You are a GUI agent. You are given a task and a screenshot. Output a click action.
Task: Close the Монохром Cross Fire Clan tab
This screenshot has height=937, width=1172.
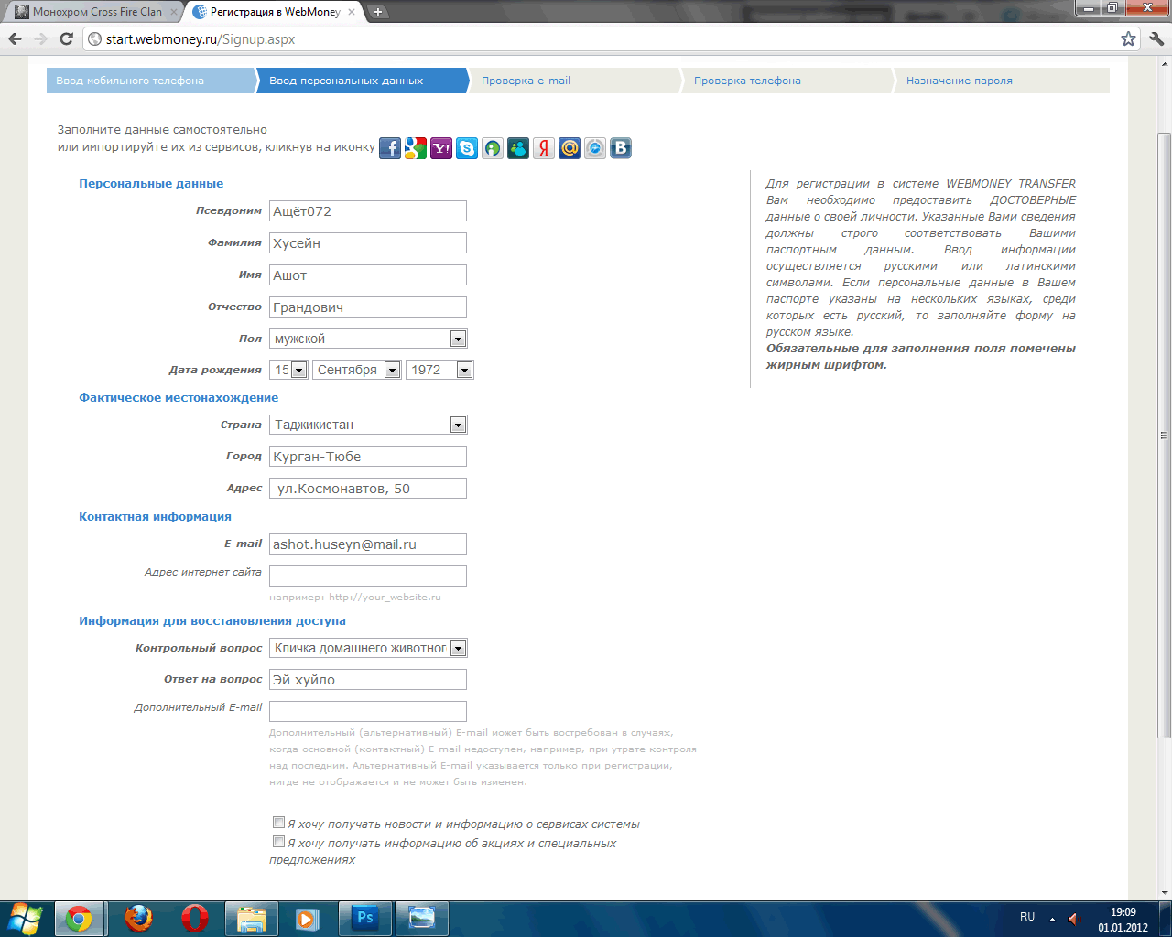(174, 12)
